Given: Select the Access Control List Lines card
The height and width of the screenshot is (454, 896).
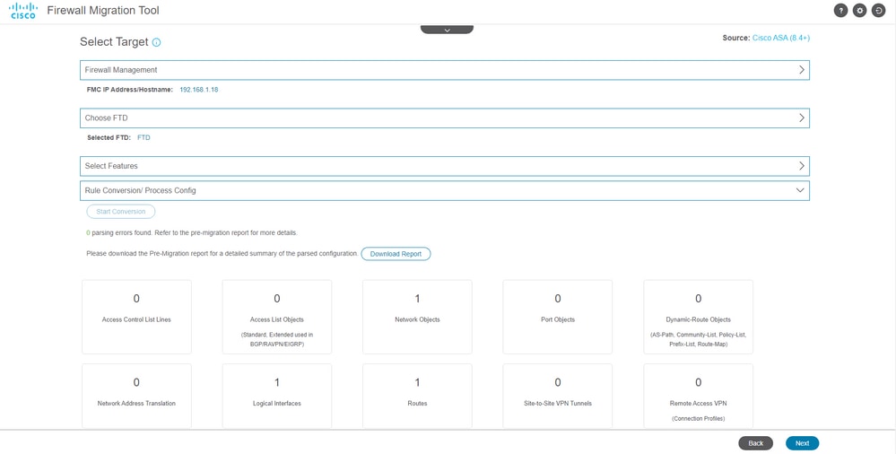Looking at the screenshot, I should pyautogui.click(x=136, y=317).
